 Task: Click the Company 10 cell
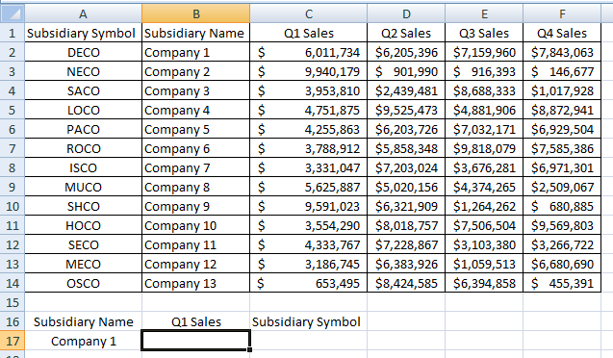[196, 225]
